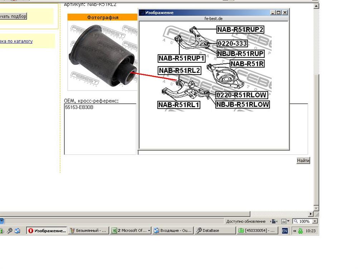Screen dimensions: 358x269
Task: Click the NAB-R51RUP1 part label
Action: click(x=182, y=58)
